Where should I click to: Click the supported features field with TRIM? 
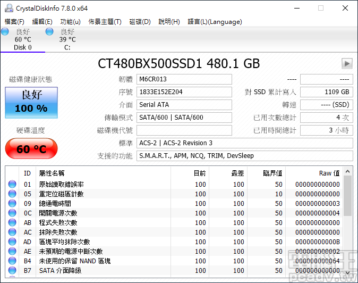[x=245, y=156]
